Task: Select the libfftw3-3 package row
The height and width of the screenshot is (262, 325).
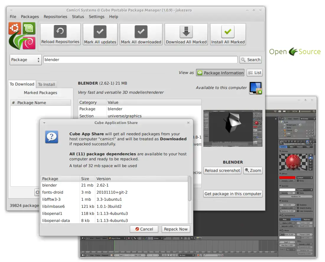Action: [114, 199]
